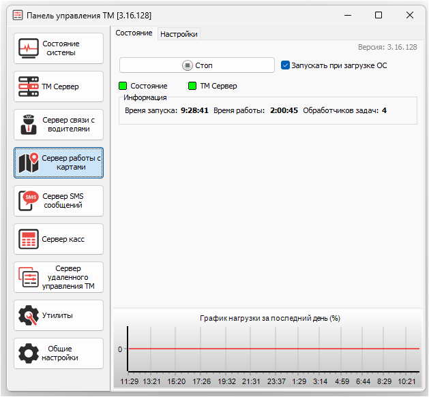Image resolution: width=429 pixels, height=397 pixels.
Task: Click the 4:59 time label on chart axis
Action: pyautogui.click(x=342, y=381)
